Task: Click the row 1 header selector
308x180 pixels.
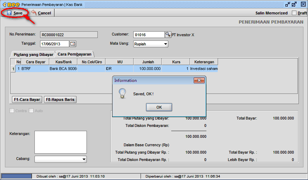Action: (x=13, y=69)
